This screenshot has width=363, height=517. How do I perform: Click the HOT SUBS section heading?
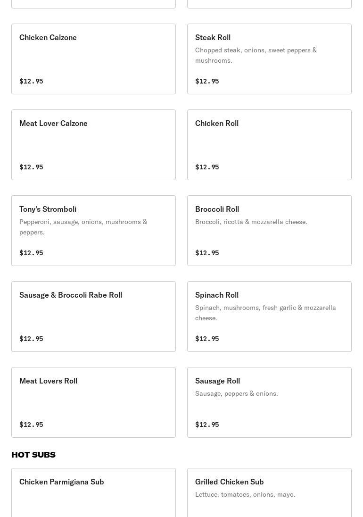(33, 455)
